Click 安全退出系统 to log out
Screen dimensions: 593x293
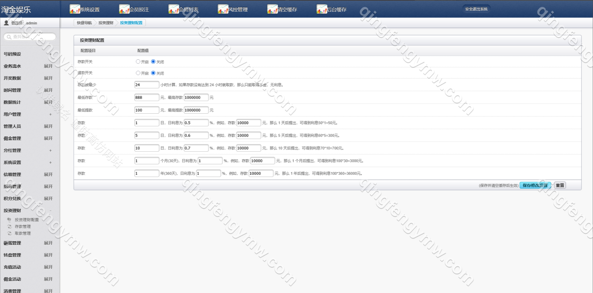476,9
